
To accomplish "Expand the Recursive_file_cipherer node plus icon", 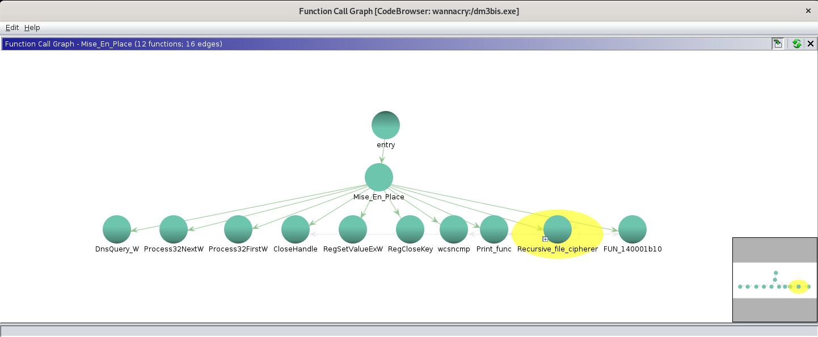I will [x=545, y=239].
